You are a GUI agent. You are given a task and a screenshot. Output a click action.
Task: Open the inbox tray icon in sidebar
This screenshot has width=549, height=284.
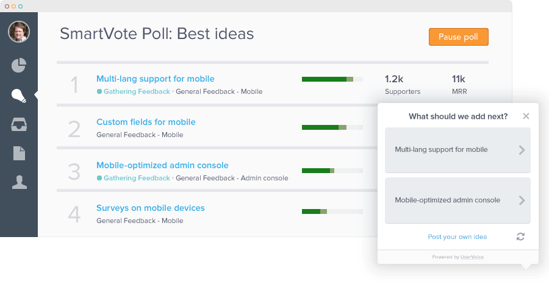(x=19, y=124)
